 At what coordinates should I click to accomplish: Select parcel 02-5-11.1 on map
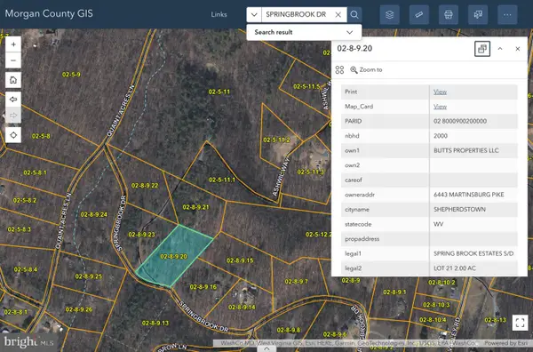pos(222,180)
